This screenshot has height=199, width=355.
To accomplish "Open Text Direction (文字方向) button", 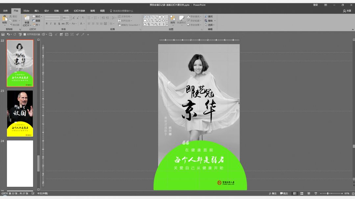I will coord(125,16).
